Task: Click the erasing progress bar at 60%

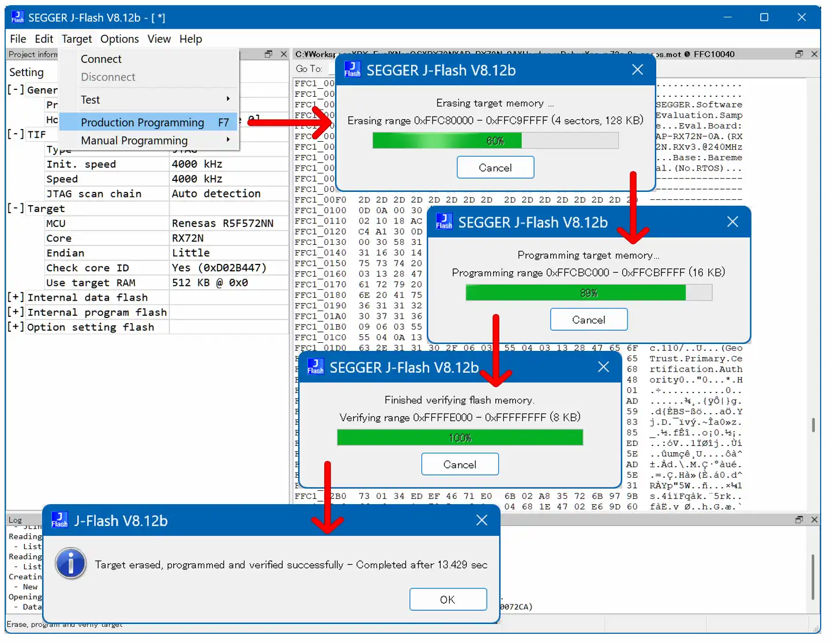Action: pos(495,141)
